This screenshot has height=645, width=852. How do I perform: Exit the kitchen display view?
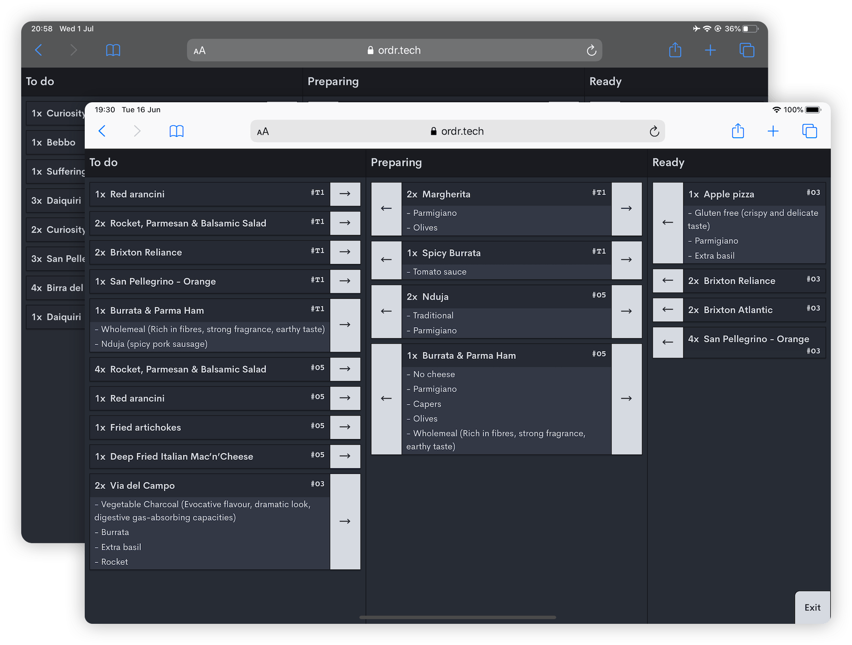click(x=812, y=608)
